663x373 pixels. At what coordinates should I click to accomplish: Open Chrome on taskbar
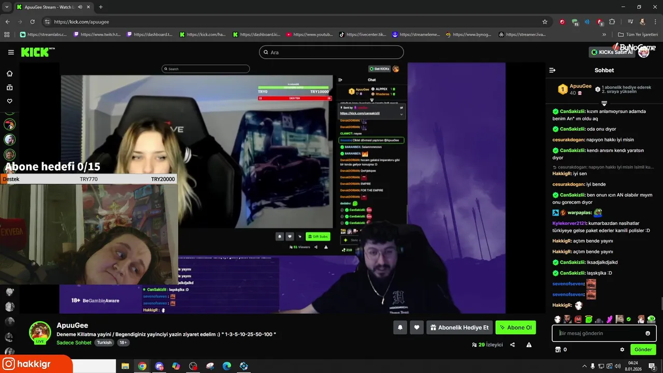coord(142,366)
